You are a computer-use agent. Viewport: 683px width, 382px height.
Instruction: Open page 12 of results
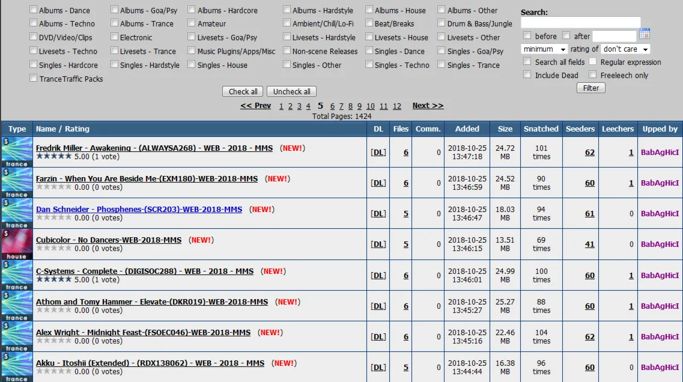click(397, 106)
